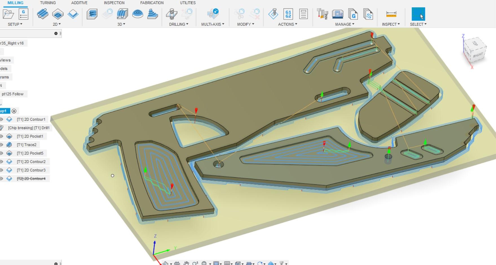Select the [T1] 2D Contour2 operation

tap(31, 162)
